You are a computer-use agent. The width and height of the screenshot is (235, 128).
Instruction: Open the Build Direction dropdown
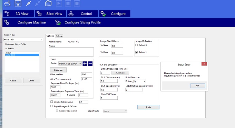[135, 81]
